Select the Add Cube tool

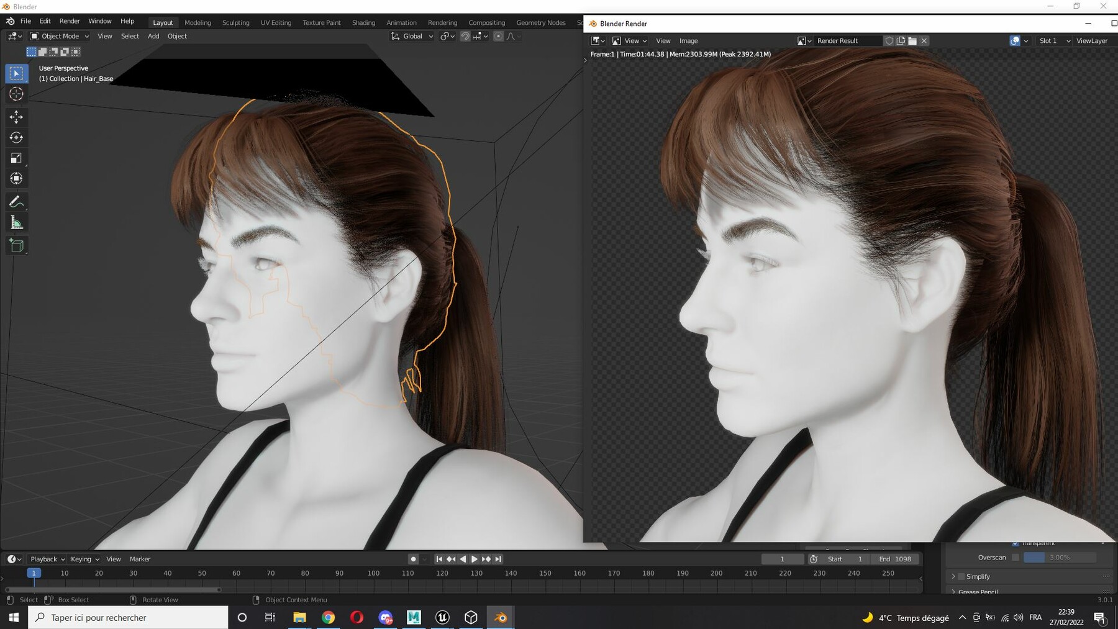(17, 245)
